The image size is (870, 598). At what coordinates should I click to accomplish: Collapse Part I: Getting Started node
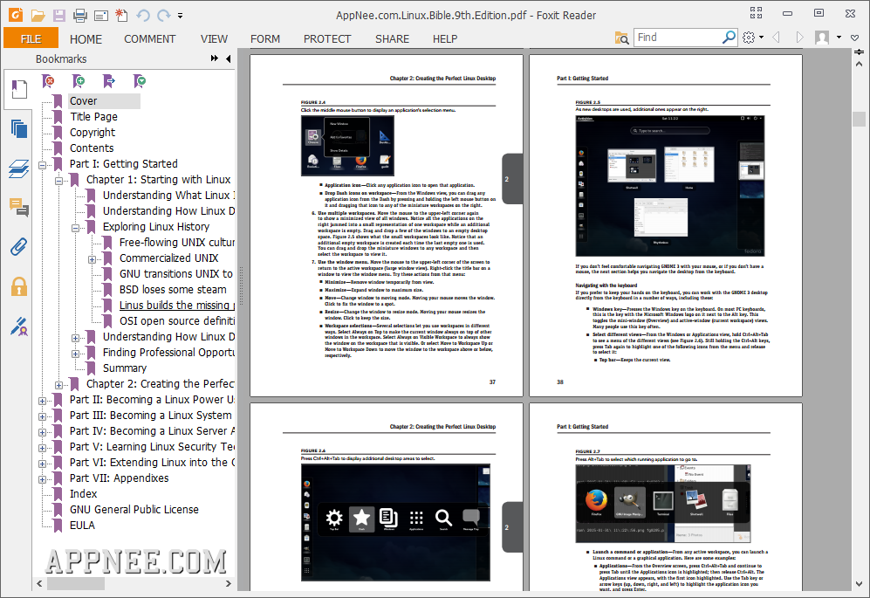pos(42,165)
